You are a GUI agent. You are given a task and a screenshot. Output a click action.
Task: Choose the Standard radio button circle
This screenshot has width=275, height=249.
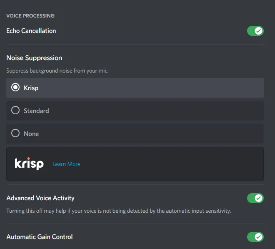15,111
